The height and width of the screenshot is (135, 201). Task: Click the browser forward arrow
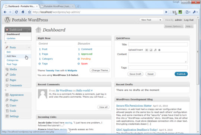[10, 12]
